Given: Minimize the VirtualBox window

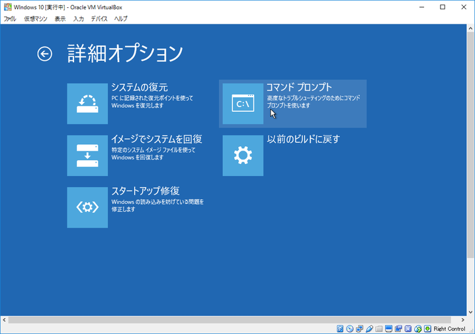Looking at the screenshot, I should pos(421,7).
